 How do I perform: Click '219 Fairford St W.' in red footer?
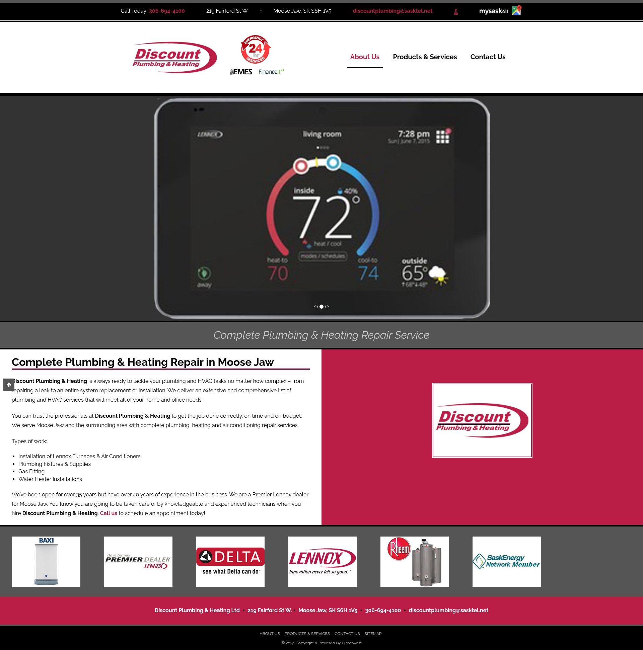coord(270,610)
